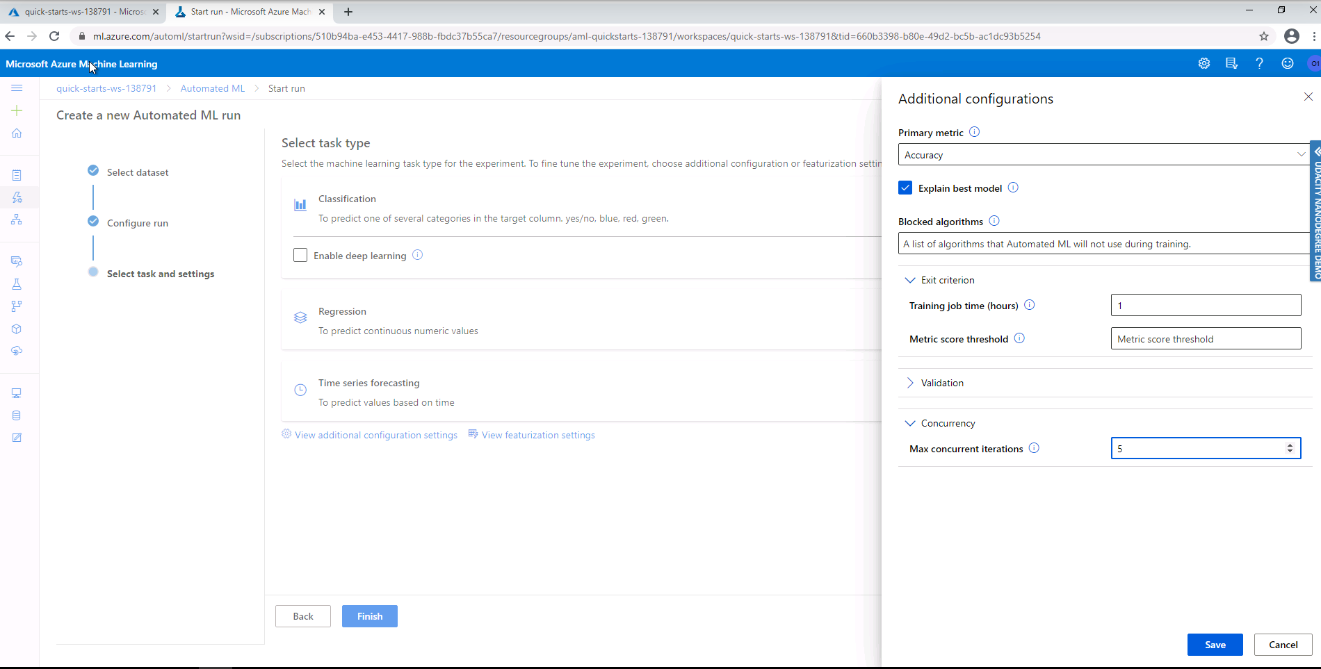The height and width of the screenshot is (669, 1321).
Task: Open a new browser tab
Action: click(x=348, y=12)
